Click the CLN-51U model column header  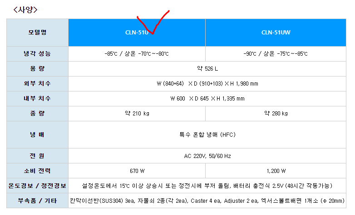pos(136,33)
